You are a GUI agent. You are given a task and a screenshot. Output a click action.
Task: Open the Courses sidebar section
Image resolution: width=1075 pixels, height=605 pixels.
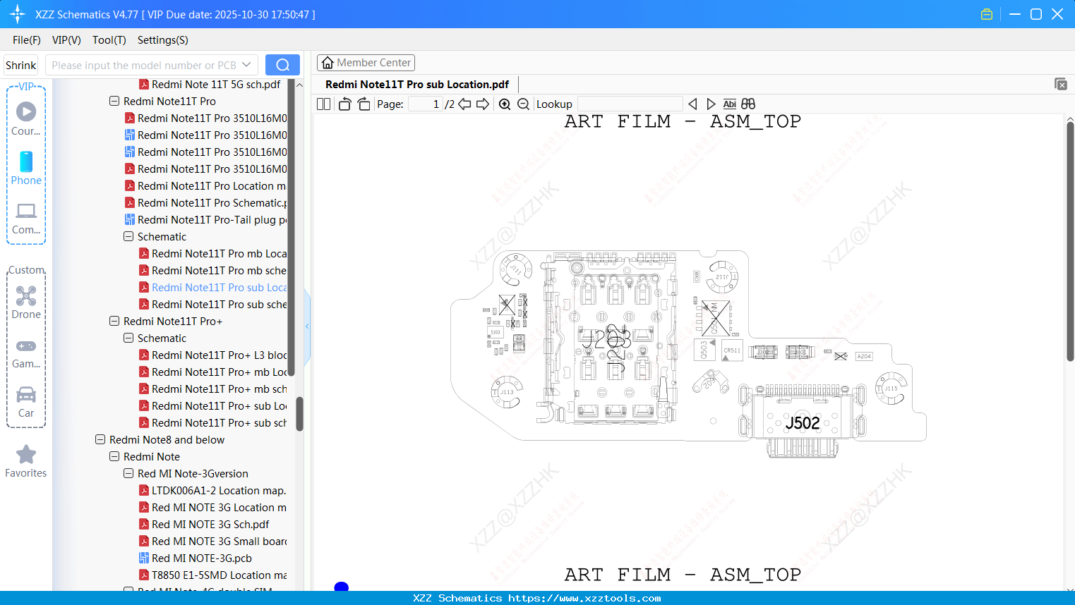tap(26, 118)
